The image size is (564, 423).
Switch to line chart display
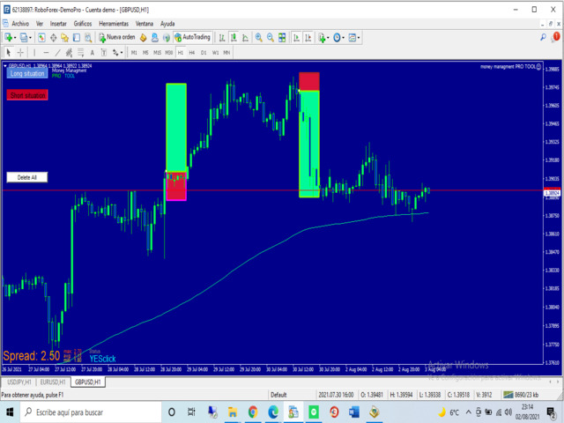click(245, 37)
